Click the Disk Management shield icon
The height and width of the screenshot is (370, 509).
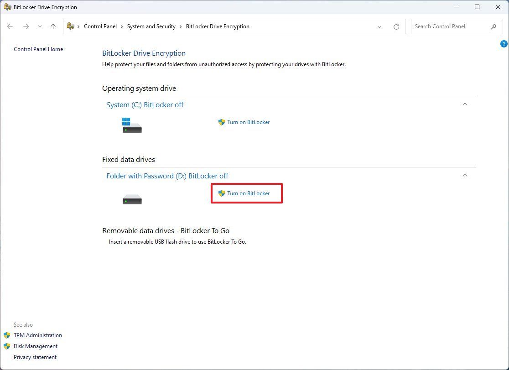point(6,346)
